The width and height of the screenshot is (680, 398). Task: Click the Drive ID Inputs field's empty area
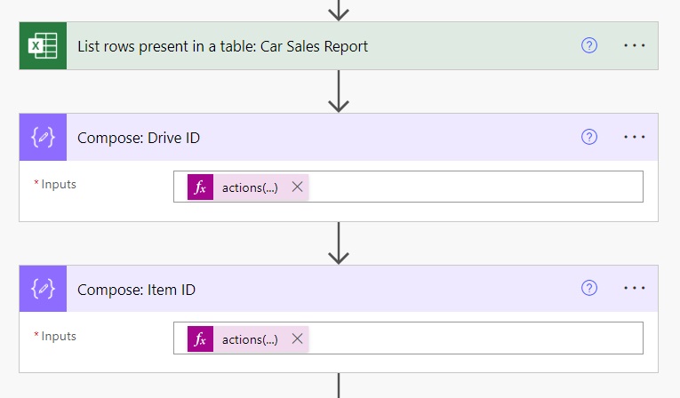point(475,187)
